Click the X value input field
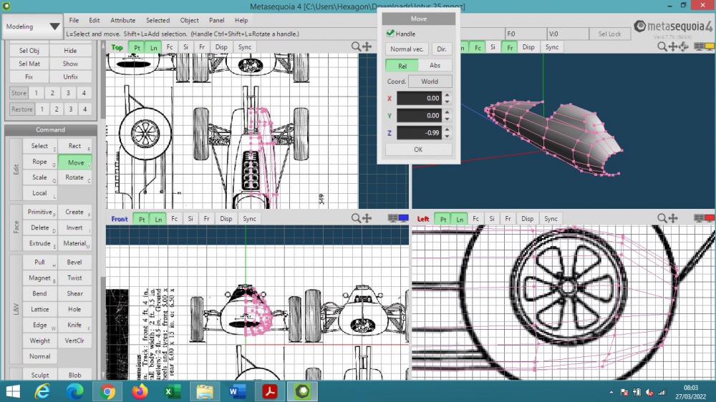This screenshot has width=716, height=402. coord(419,98)
